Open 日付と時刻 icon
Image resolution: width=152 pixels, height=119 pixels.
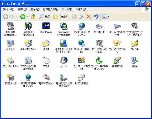tap(81, 77)
